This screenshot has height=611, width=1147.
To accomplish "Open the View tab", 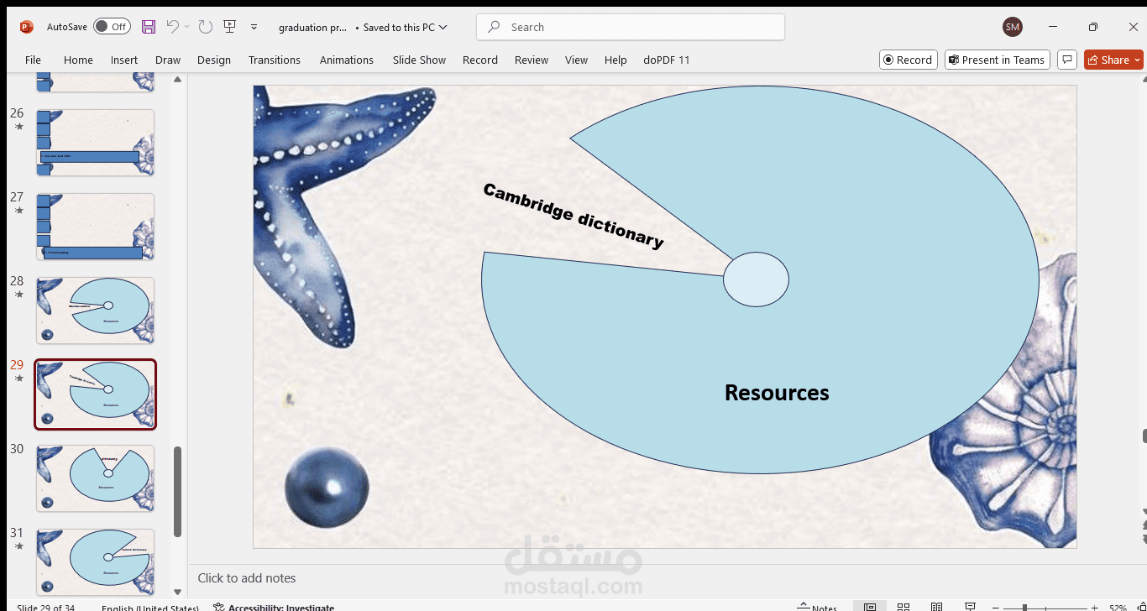I will (x=576, y=60).
